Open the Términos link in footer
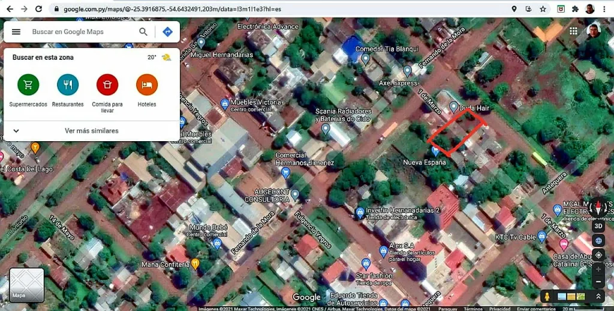Viewport: 614px width, 311px height. click(473, 309)
